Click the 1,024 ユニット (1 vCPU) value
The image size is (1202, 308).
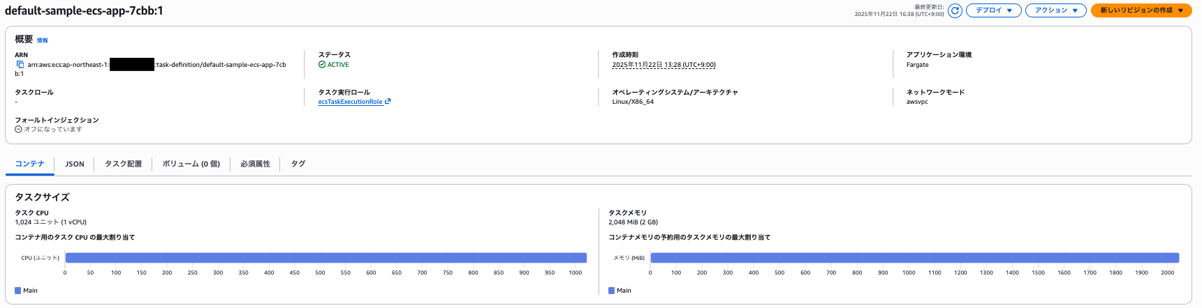pos(50,222)
